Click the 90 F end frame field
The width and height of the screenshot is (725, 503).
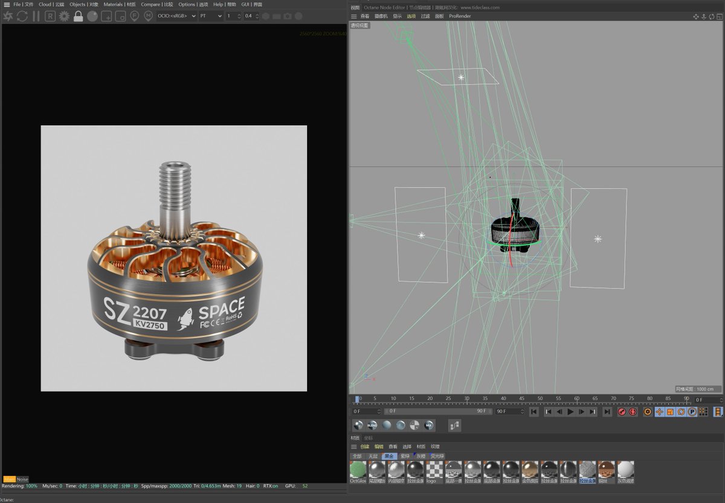click(x=511, y=411)
